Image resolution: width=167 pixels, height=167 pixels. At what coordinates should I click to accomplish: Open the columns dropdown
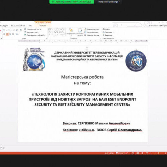click(x=17, y=34)
